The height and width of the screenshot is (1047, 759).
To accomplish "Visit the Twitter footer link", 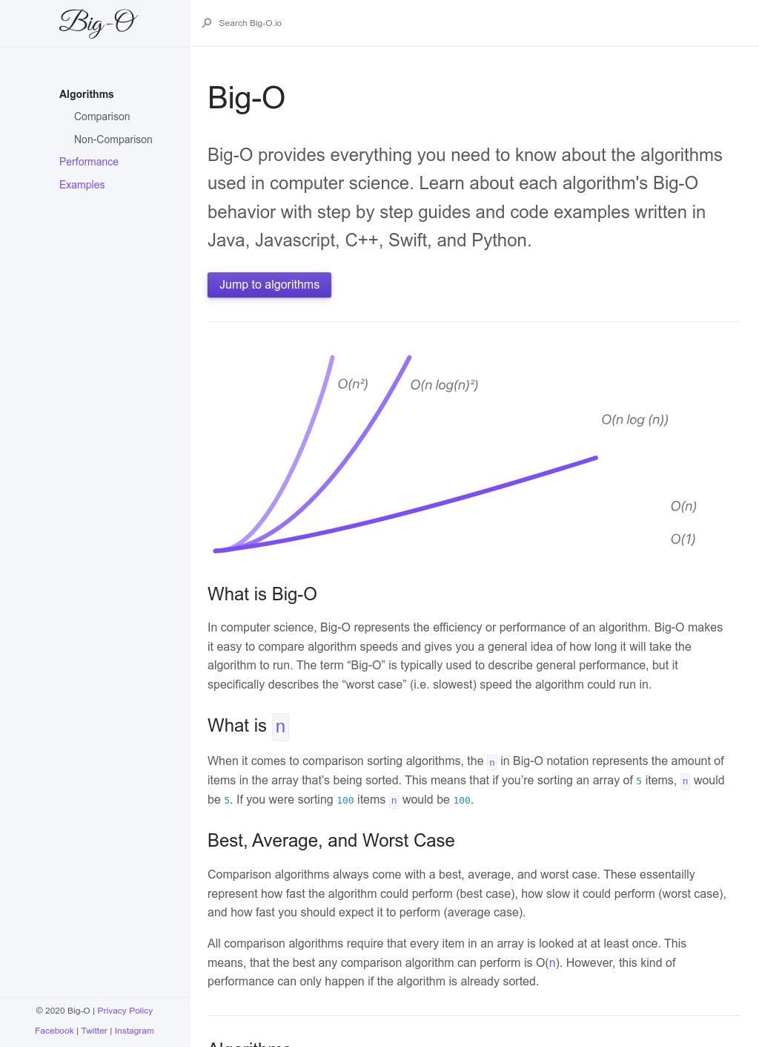I will [x=94, y=1031].
